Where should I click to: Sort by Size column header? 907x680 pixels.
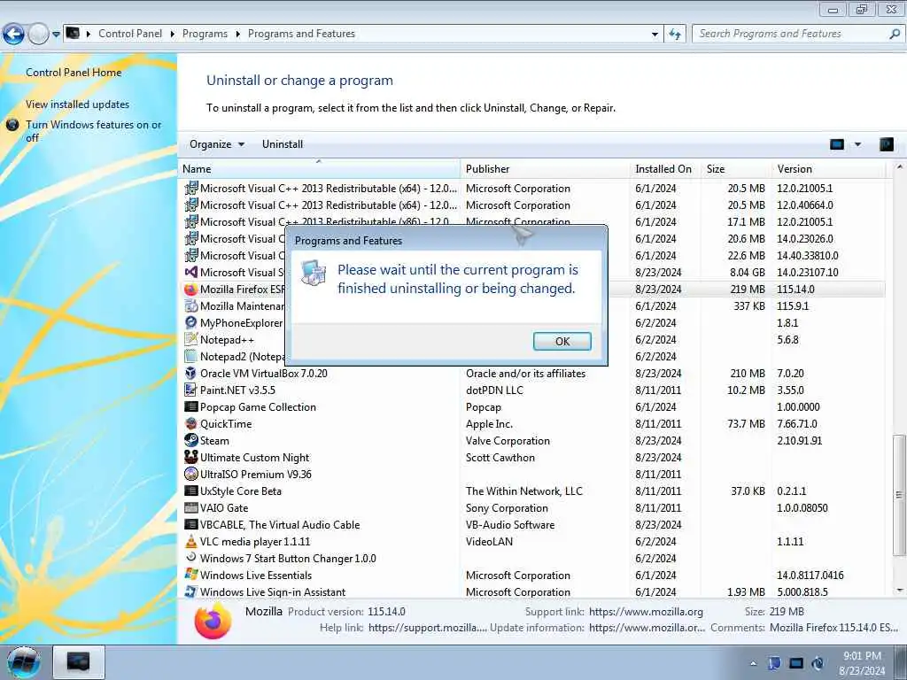(x=736, y=169)
